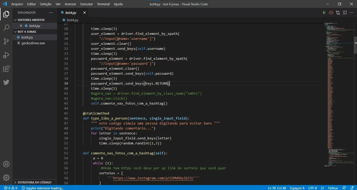Click Ln 39, Col 48 go-to-line status
Image resolution: width=357 pixels, height=190 pixels.
(277, 188)
